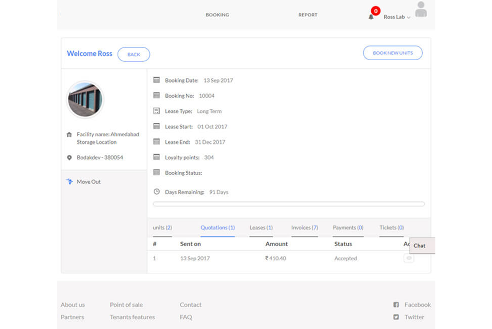Screen dimensions: 492x329
Task: Click the Amount column header
Action: [x=277, y=244]
